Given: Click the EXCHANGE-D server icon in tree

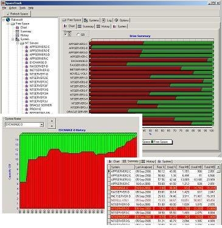Looking at the screenshot, I should tap(27, 63).
